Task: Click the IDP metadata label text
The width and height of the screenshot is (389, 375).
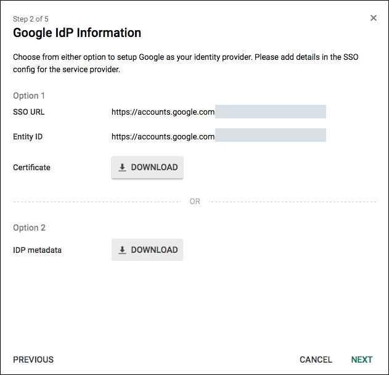Action: [x=37, y=250]
